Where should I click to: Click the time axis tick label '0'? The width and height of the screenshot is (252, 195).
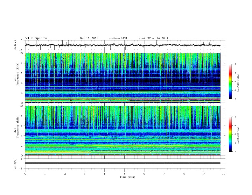(x=25, y=174)
